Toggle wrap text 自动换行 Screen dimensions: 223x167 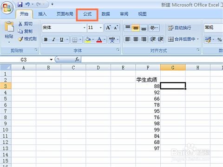coord(179,28)
